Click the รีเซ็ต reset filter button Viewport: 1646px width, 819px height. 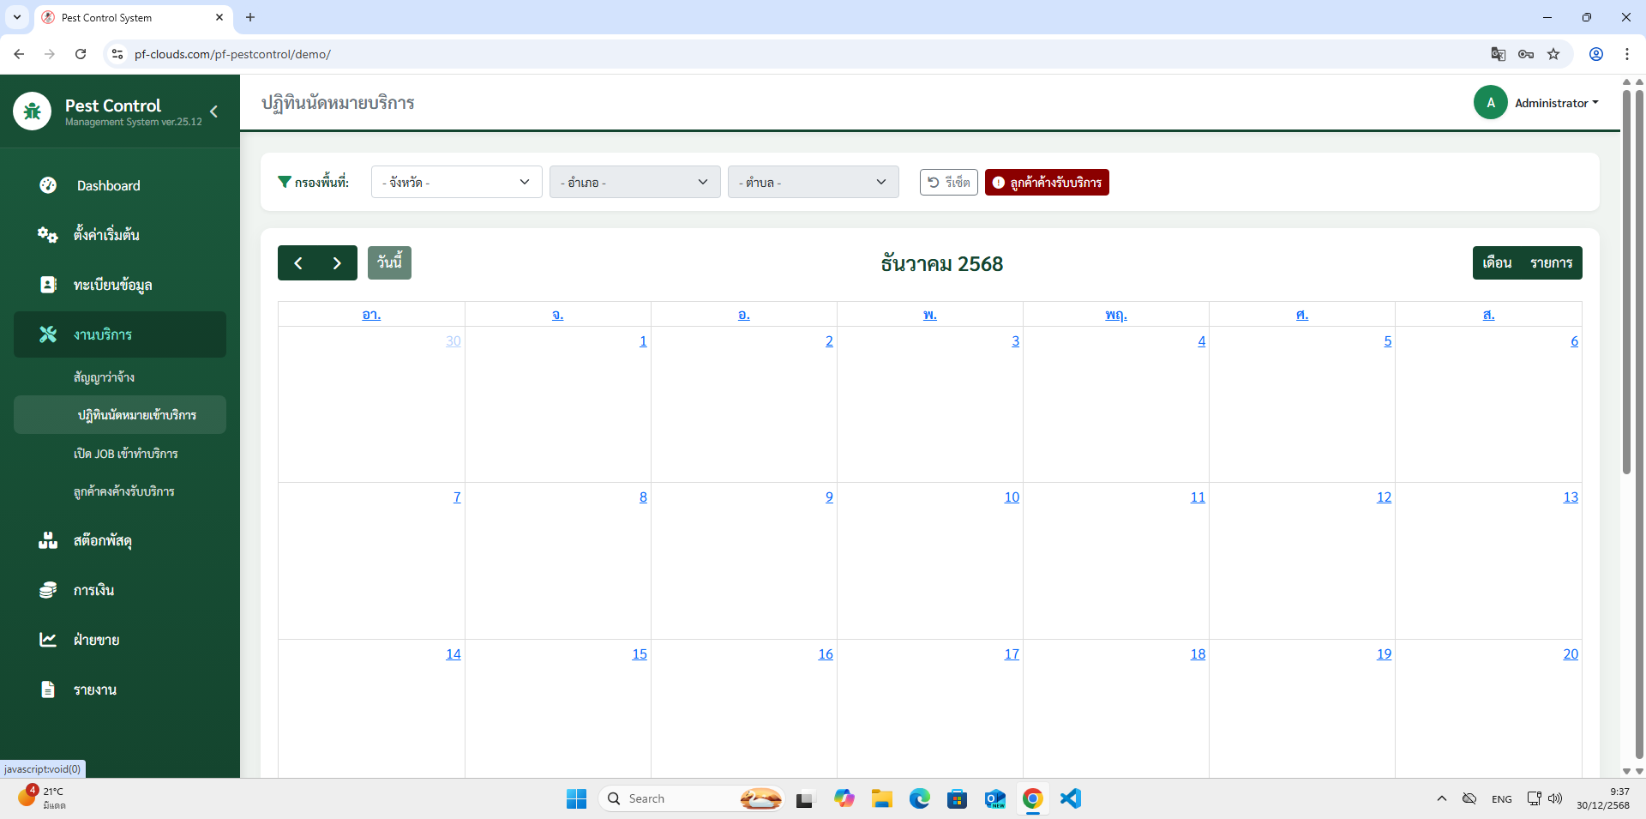(948, 183)
